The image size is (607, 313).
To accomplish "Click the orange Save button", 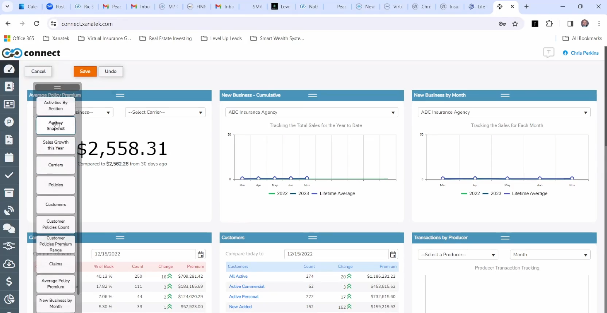I will point(85,71).
